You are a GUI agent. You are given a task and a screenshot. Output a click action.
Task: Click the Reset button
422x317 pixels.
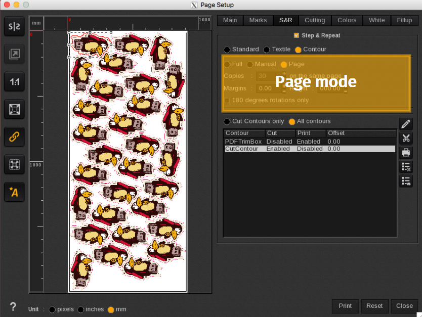(x=374, y=306)
